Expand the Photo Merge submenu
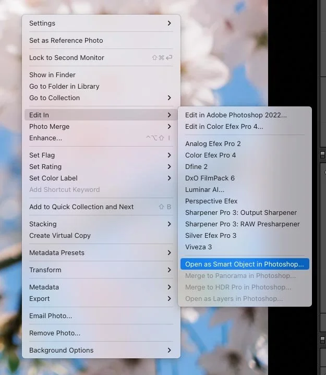326x375 pixels. point(101,127)
